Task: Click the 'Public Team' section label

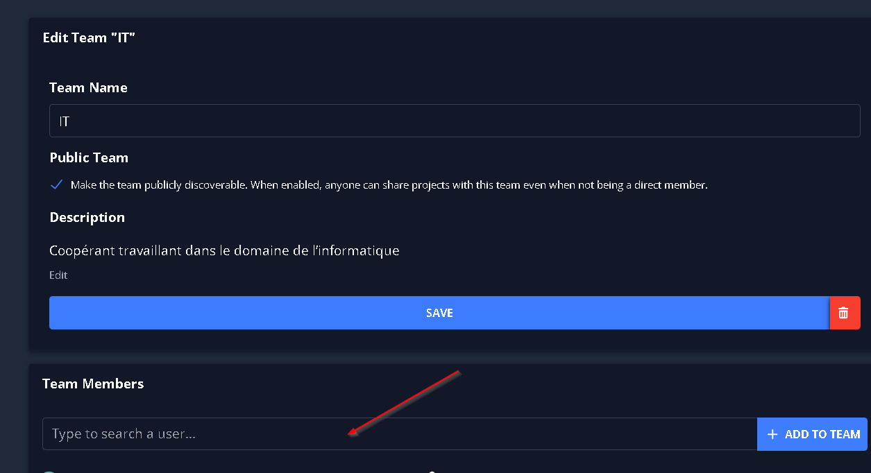Action: (89, 157)
